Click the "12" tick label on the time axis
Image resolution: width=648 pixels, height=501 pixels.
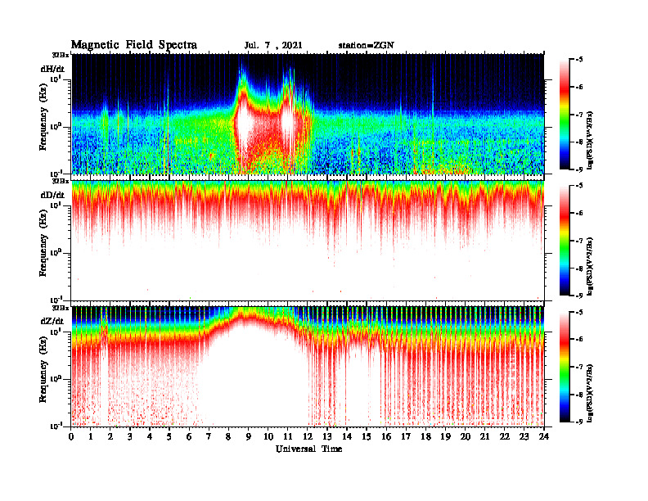click(308, 436)
